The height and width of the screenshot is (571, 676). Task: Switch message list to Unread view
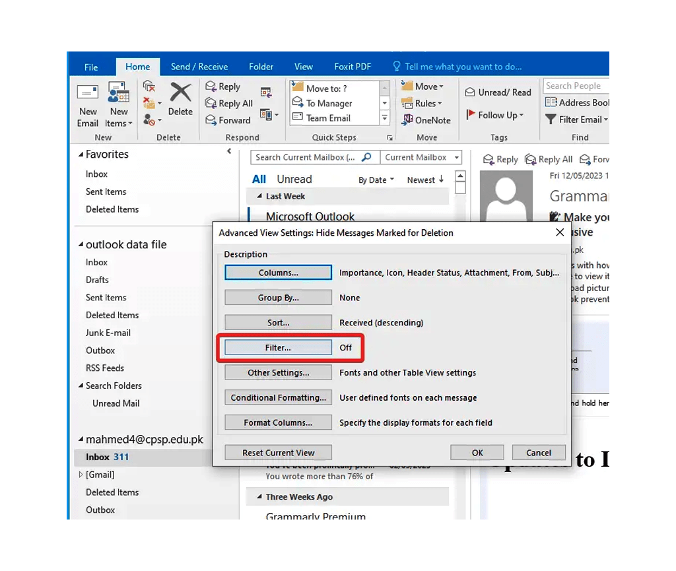click(x=294, y=178)
